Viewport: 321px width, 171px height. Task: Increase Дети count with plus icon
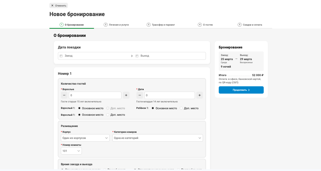(x=199, y=95)
